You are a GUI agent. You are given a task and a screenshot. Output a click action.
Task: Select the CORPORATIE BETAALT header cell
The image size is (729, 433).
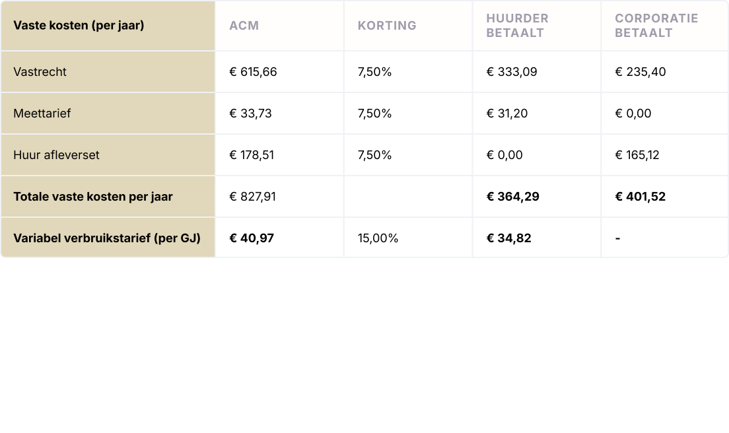coord(656,26)
